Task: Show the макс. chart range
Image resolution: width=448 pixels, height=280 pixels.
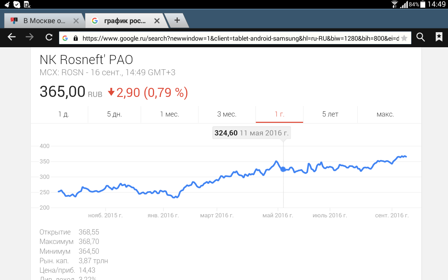Action: (x=385, y=114)
